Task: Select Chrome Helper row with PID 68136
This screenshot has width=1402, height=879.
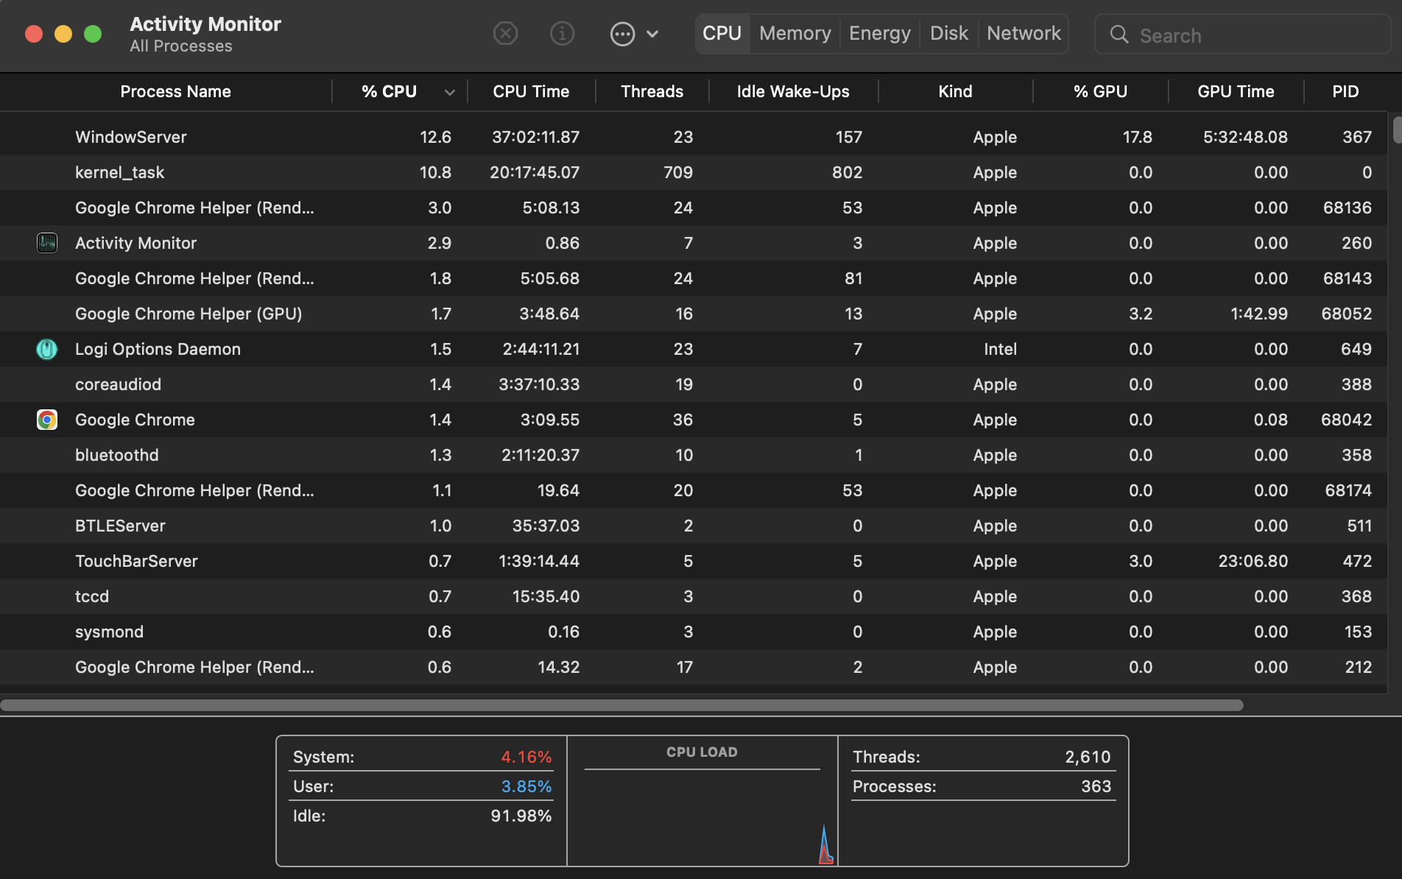Action: click(x=694, y=208)
